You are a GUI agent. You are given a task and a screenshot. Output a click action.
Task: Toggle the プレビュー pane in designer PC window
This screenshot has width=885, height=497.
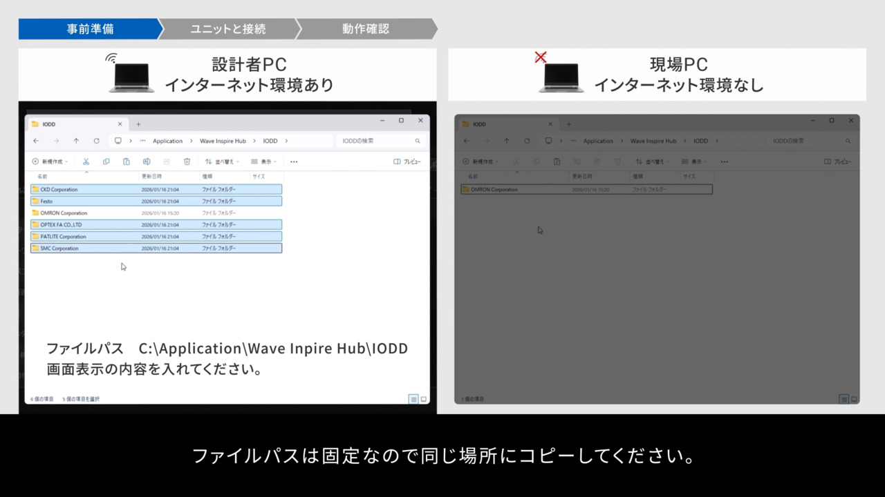click(x=407, y=162)
